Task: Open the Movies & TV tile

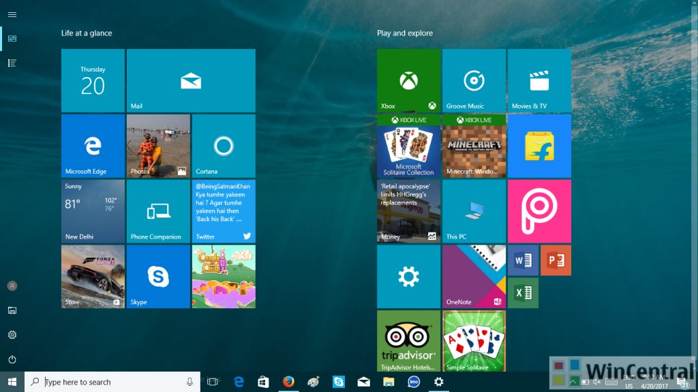Action: click(x=539, y=80)
